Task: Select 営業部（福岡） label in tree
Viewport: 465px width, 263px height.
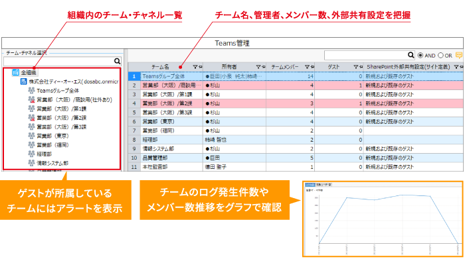Action: pyautogui.click(x=52, y=145)
